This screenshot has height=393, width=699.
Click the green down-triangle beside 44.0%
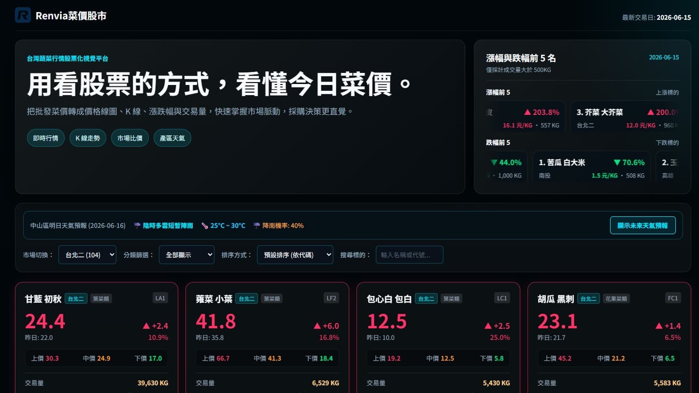click(494, 163)
